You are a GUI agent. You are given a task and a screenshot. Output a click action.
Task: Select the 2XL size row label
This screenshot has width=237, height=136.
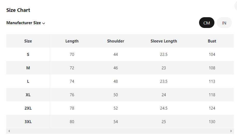pyautogui.click(x=28, y=108)
